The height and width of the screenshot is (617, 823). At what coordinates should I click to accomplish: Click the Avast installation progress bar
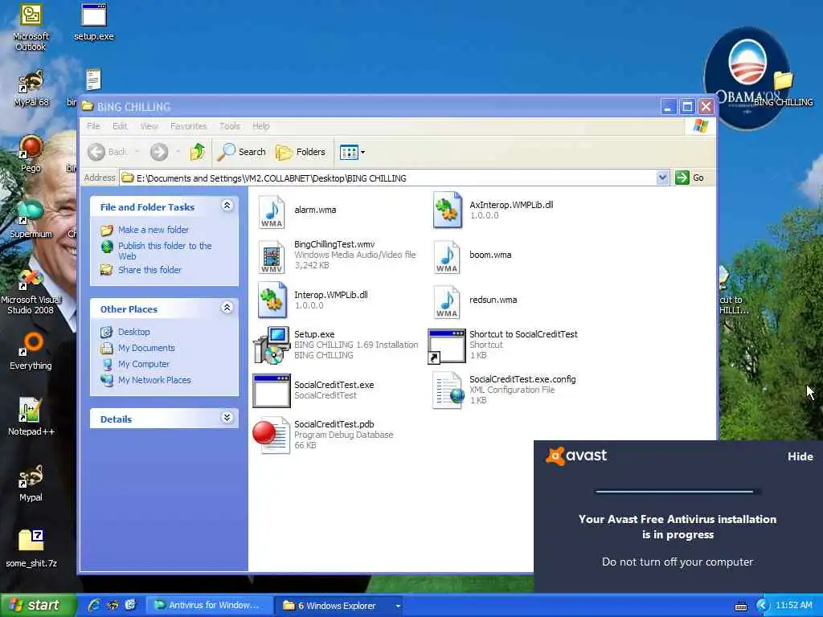point(677,492)
